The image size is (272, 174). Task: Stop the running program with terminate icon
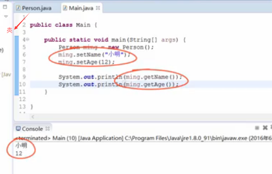pos(257,128)
